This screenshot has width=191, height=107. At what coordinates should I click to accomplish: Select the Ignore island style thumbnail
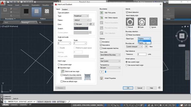click(x=153, y=22)
